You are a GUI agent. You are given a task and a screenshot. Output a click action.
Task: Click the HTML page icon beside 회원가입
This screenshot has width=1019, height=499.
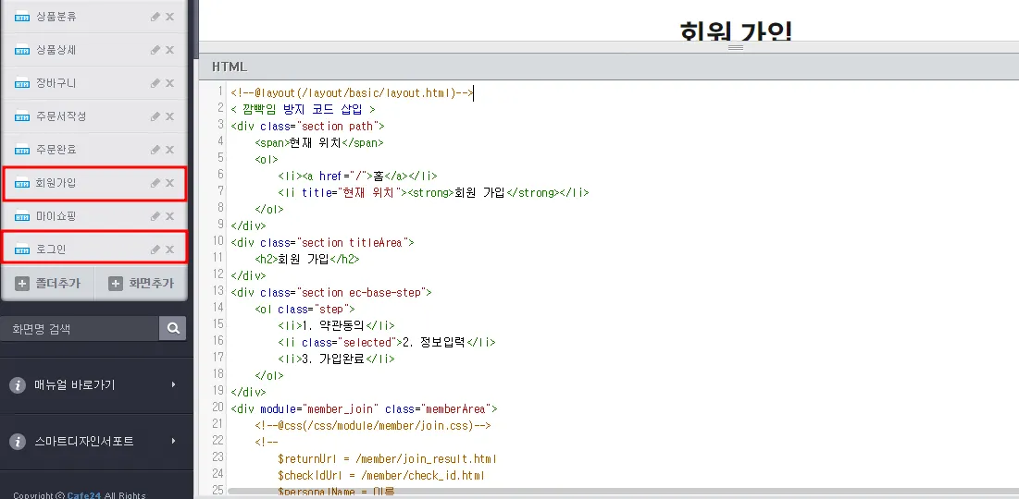pos(23,184)
